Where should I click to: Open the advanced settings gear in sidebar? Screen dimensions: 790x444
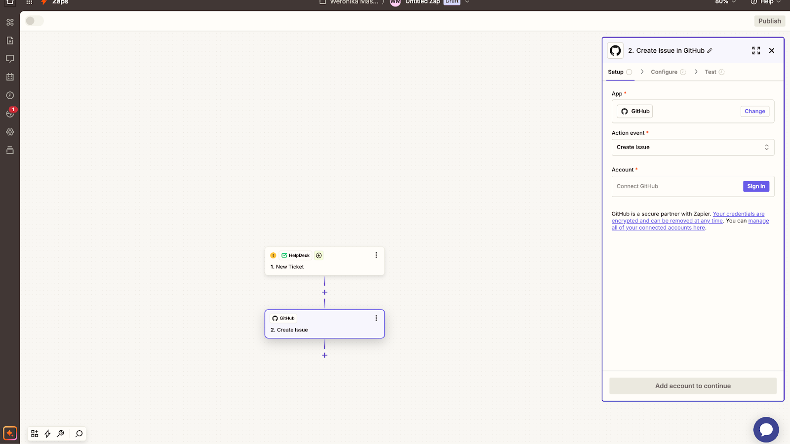(10, 132)
